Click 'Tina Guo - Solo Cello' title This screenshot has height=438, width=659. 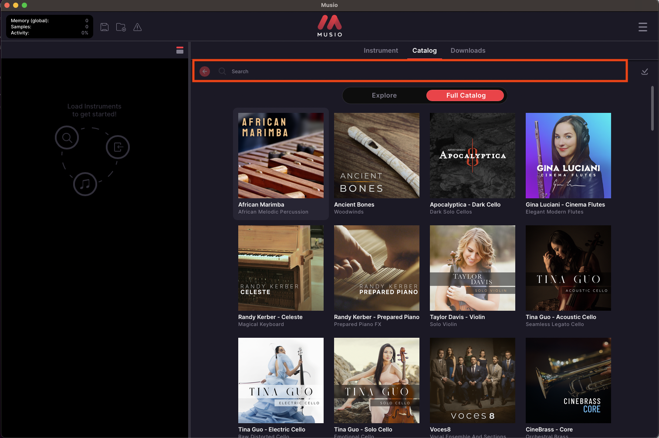(x=363, y=429)
